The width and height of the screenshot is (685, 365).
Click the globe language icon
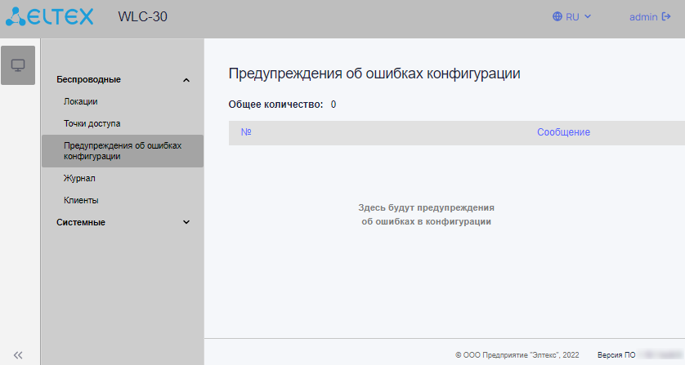pos(557,16)
